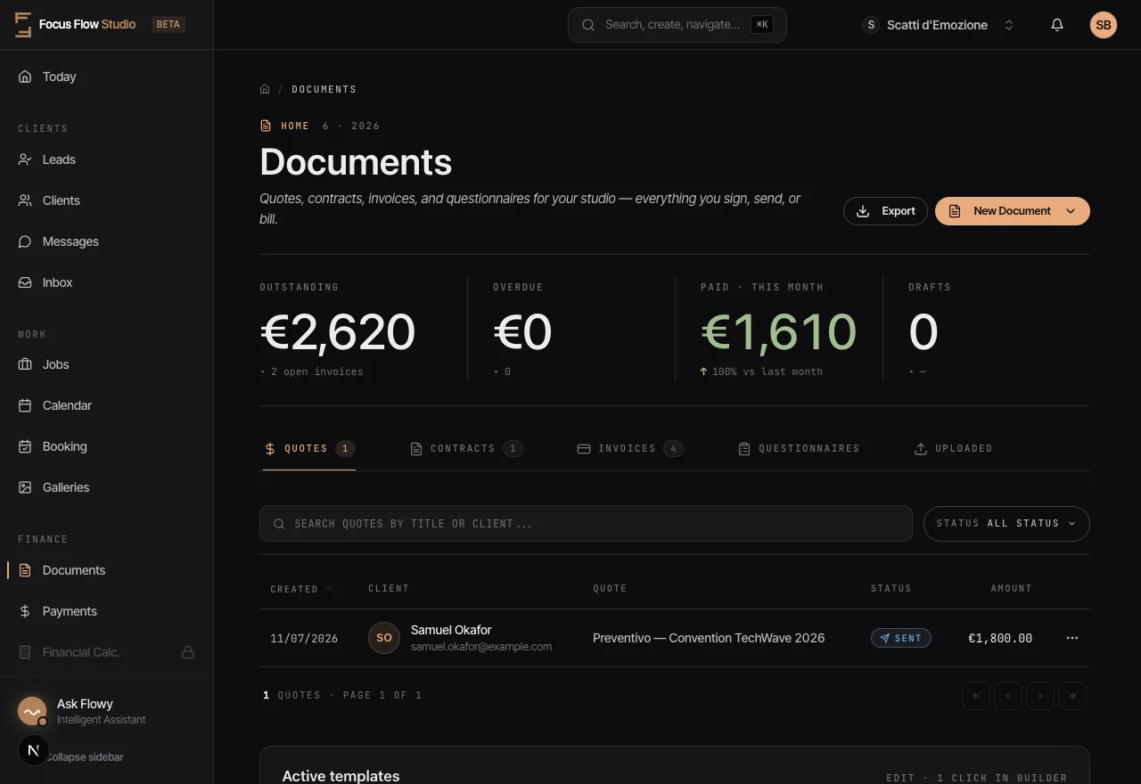1141x784 pixels.
Task: Click the Outstanding €2,620 figure
Action: 338,331
